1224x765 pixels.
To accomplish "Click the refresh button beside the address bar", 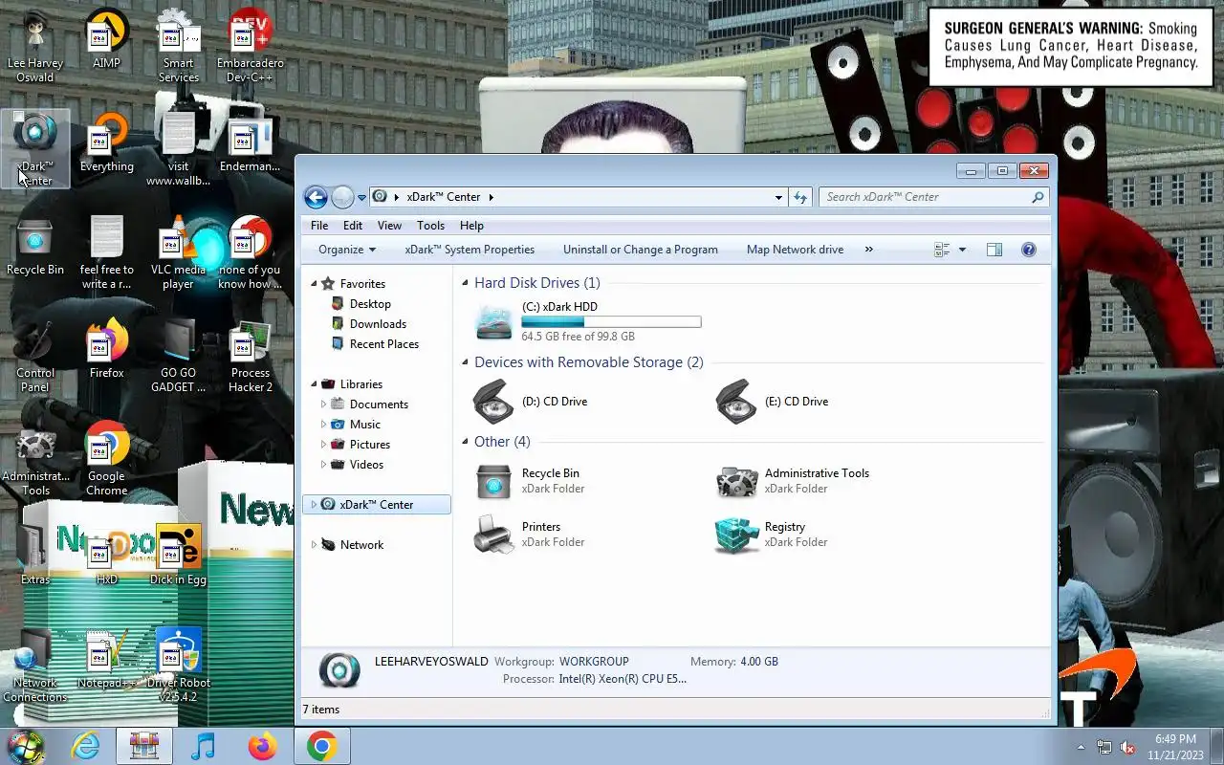I will [x=800, y=197].
